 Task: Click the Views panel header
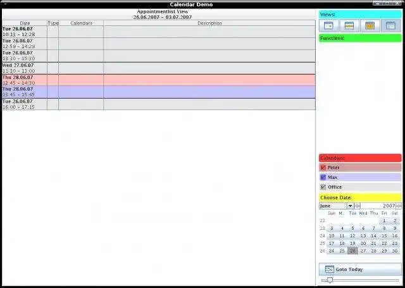click(x=360, y=15)
